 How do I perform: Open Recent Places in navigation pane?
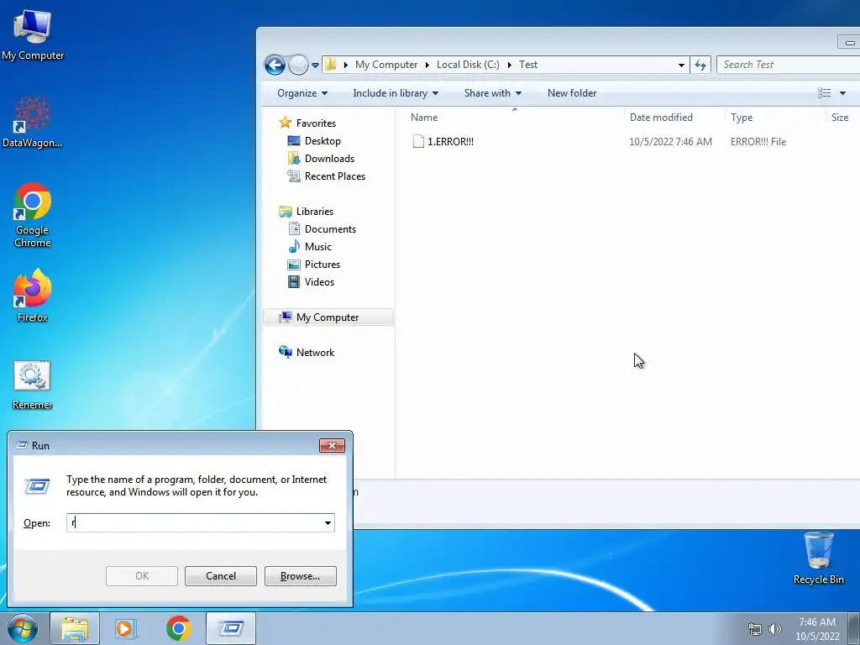click(x=334, y=176)
